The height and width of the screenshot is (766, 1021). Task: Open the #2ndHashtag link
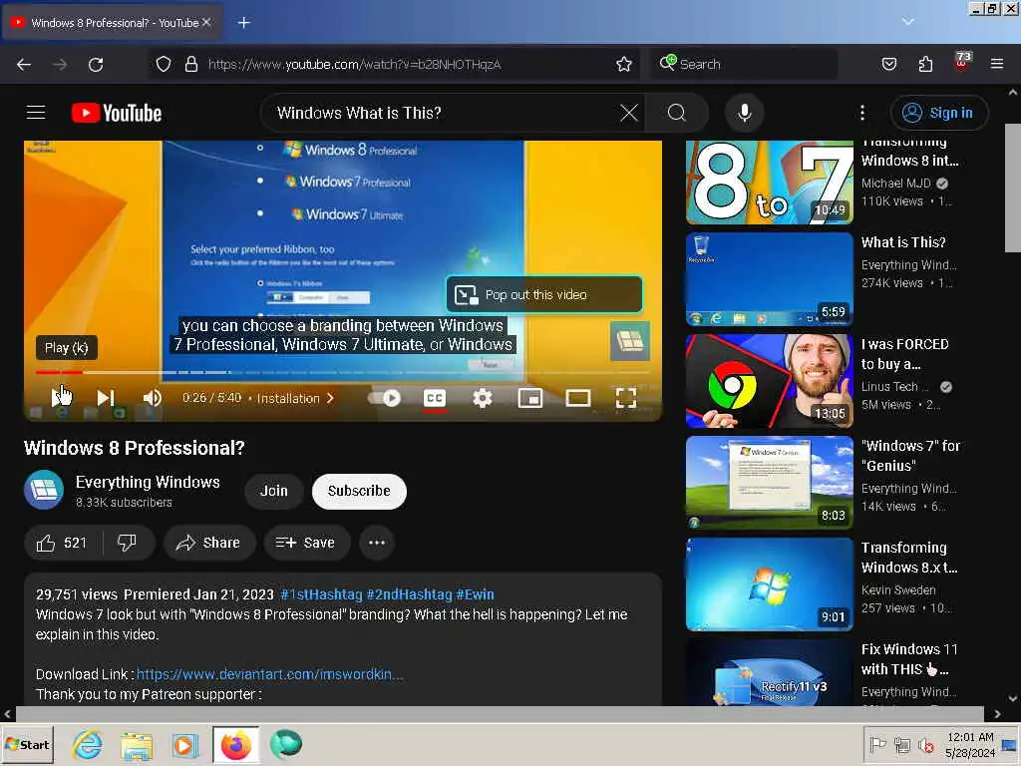(x=409, y=594)
